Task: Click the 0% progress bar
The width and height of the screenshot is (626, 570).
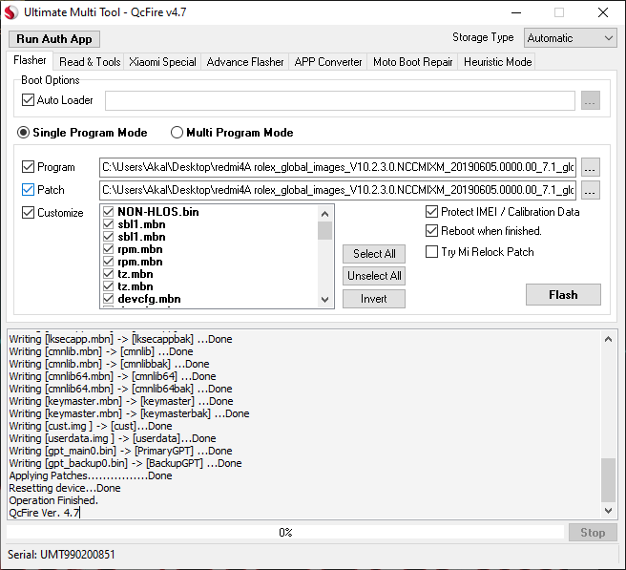Action: (x=285, y=533)
